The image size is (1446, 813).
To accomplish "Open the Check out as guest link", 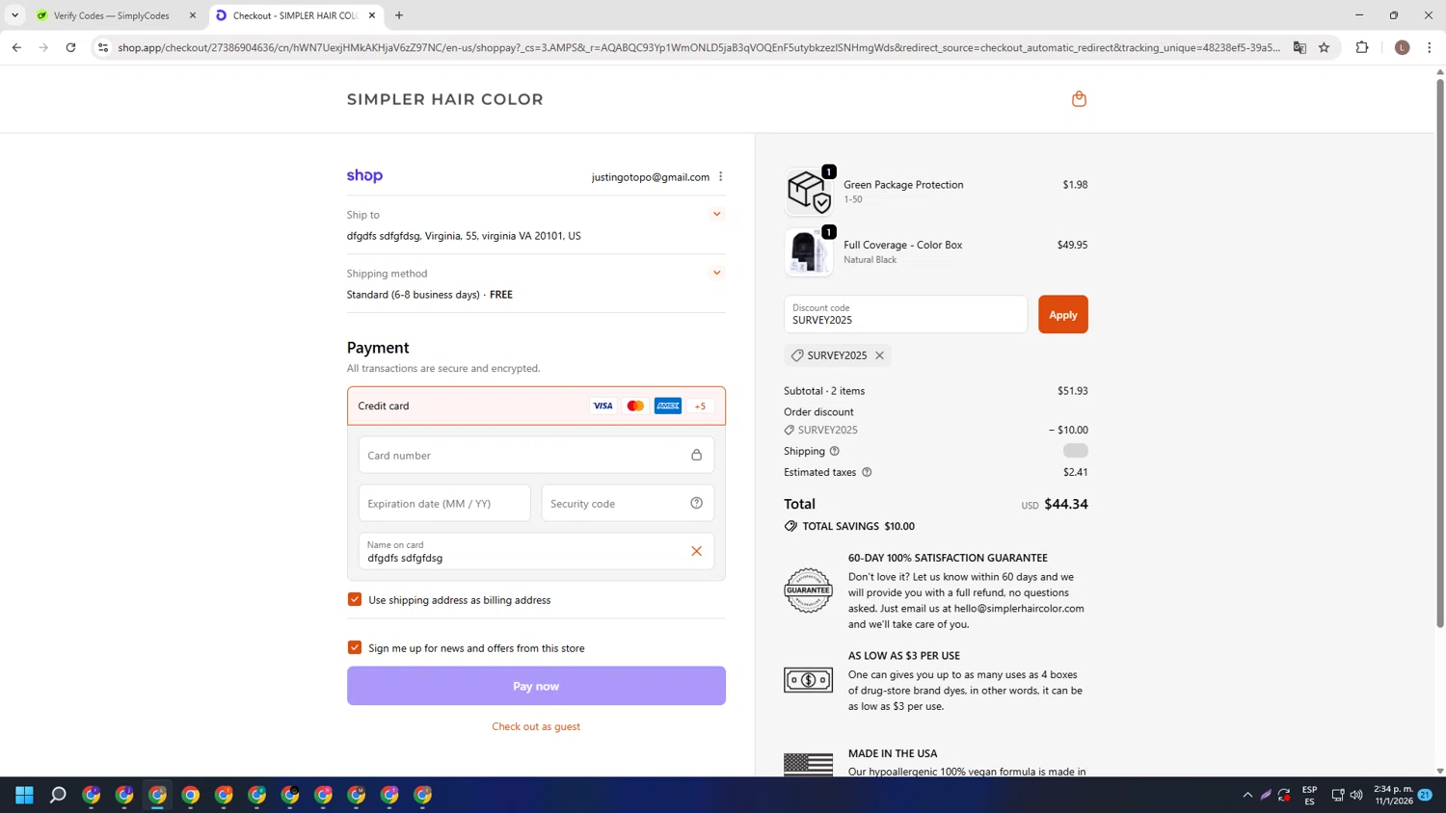I will tap(536, 726).
